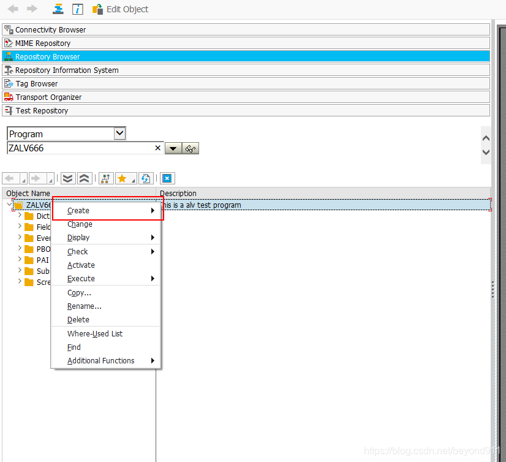Open the display object list hierarchy icon
Screen dimensions: 506x462
(105, 178)
